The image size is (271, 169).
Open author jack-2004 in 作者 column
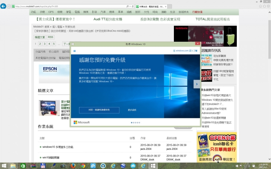tap(146, 149)
